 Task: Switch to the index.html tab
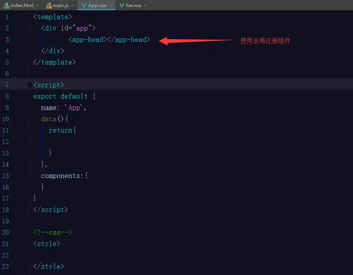point(21,5)
